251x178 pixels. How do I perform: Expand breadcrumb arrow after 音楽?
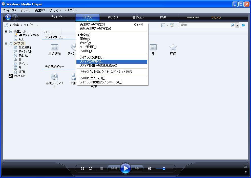click(22, 25)
